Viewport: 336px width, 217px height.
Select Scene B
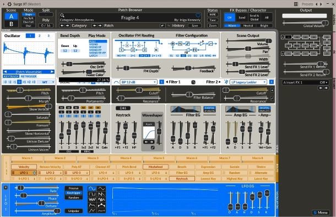[12, 24]
